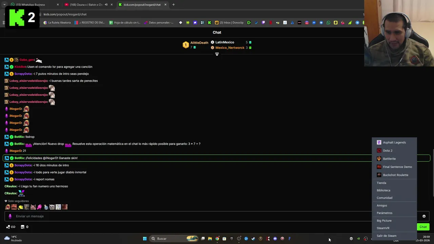Image resolution: width=434 pixels, height=244 pixels.
Task: Insert the pink emote in the quick emote row
Action: point(39,207)
